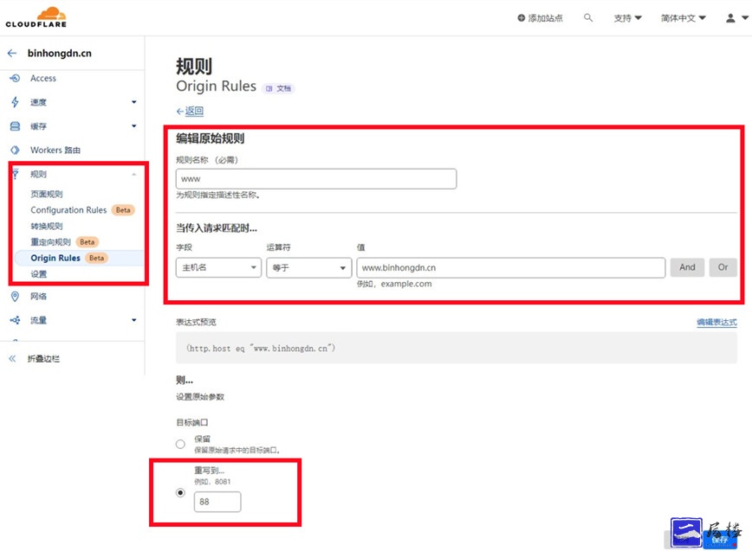Expand the 速度 sidebar section
The image size is (752, 551).
point(133,102)
